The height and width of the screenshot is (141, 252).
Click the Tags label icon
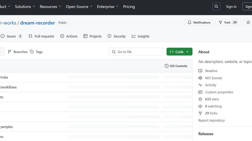[32, 52]
